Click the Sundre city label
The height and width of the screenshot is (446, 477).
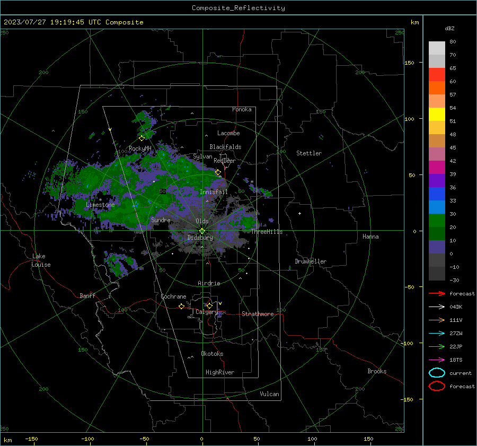tap(161, 220)
